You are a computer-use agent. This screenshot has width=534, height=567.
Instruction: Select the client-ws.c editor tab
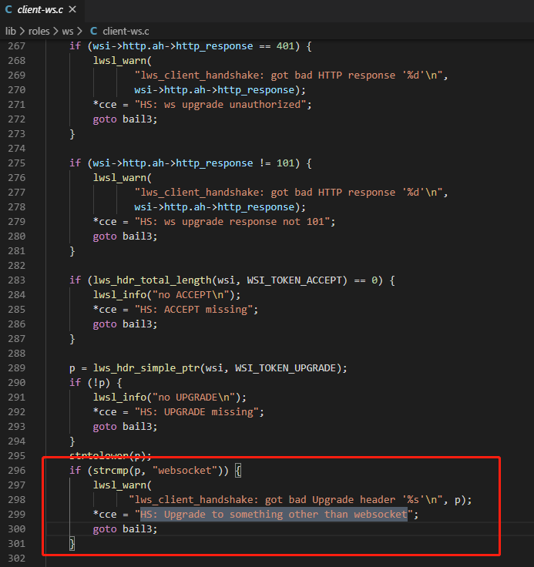coord(42,10)
